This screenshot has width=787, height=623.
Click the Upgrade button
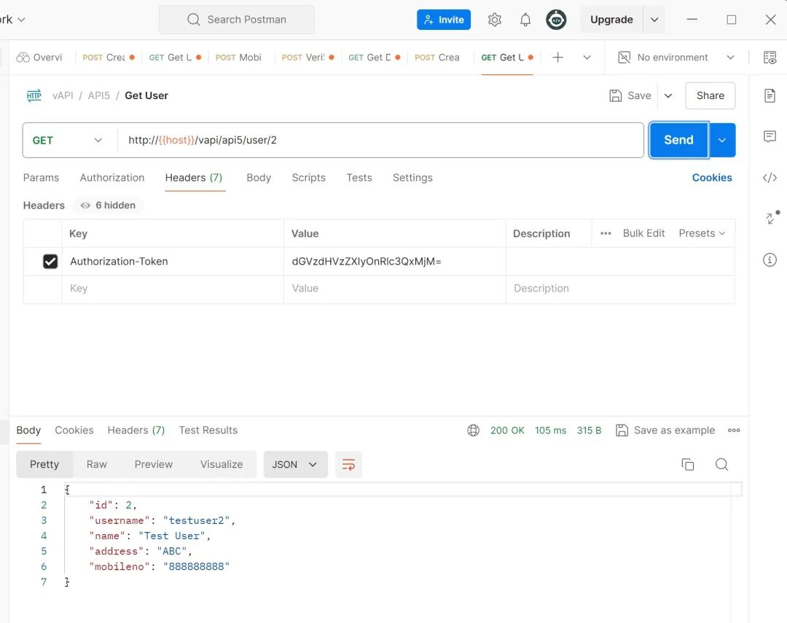(611, 20)
